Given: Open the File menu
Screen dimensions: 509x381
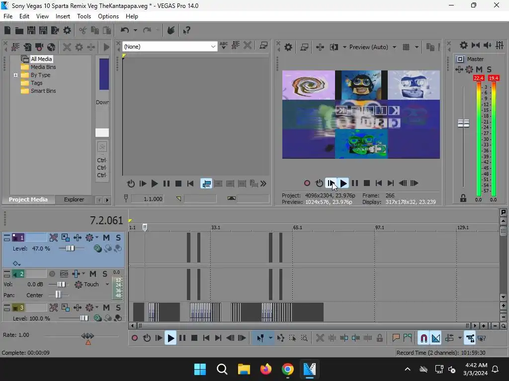Looking at the screenshot, I should (8, 16).
